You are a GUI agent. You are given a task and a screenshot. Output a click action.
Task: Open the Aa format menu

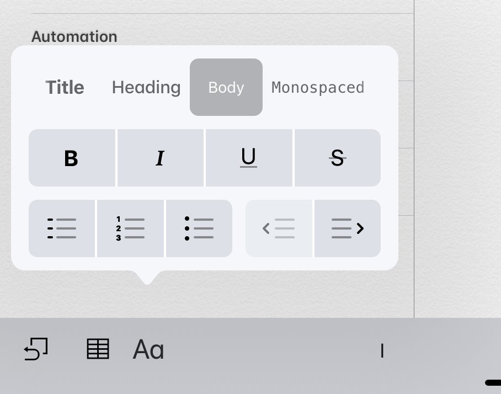pyautogui.click(x=148, y=350)
